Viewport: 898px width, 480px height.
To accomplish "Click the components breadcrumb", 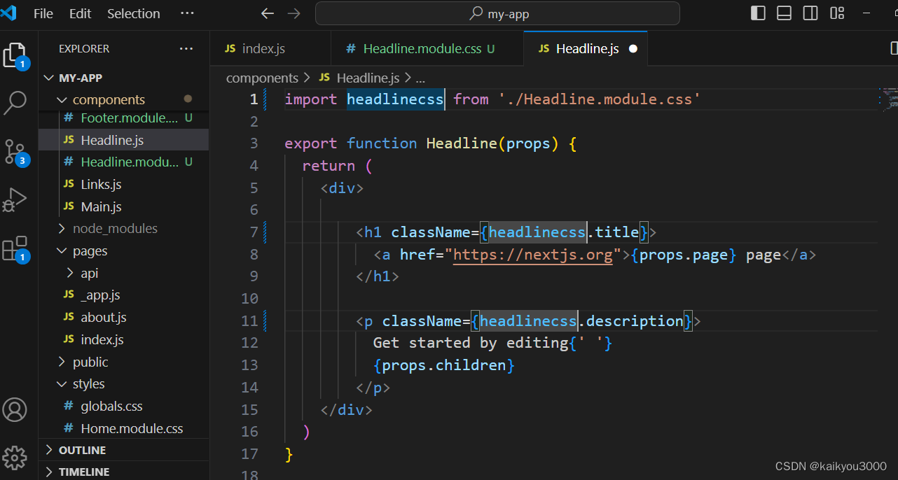I will coord(262,78).
